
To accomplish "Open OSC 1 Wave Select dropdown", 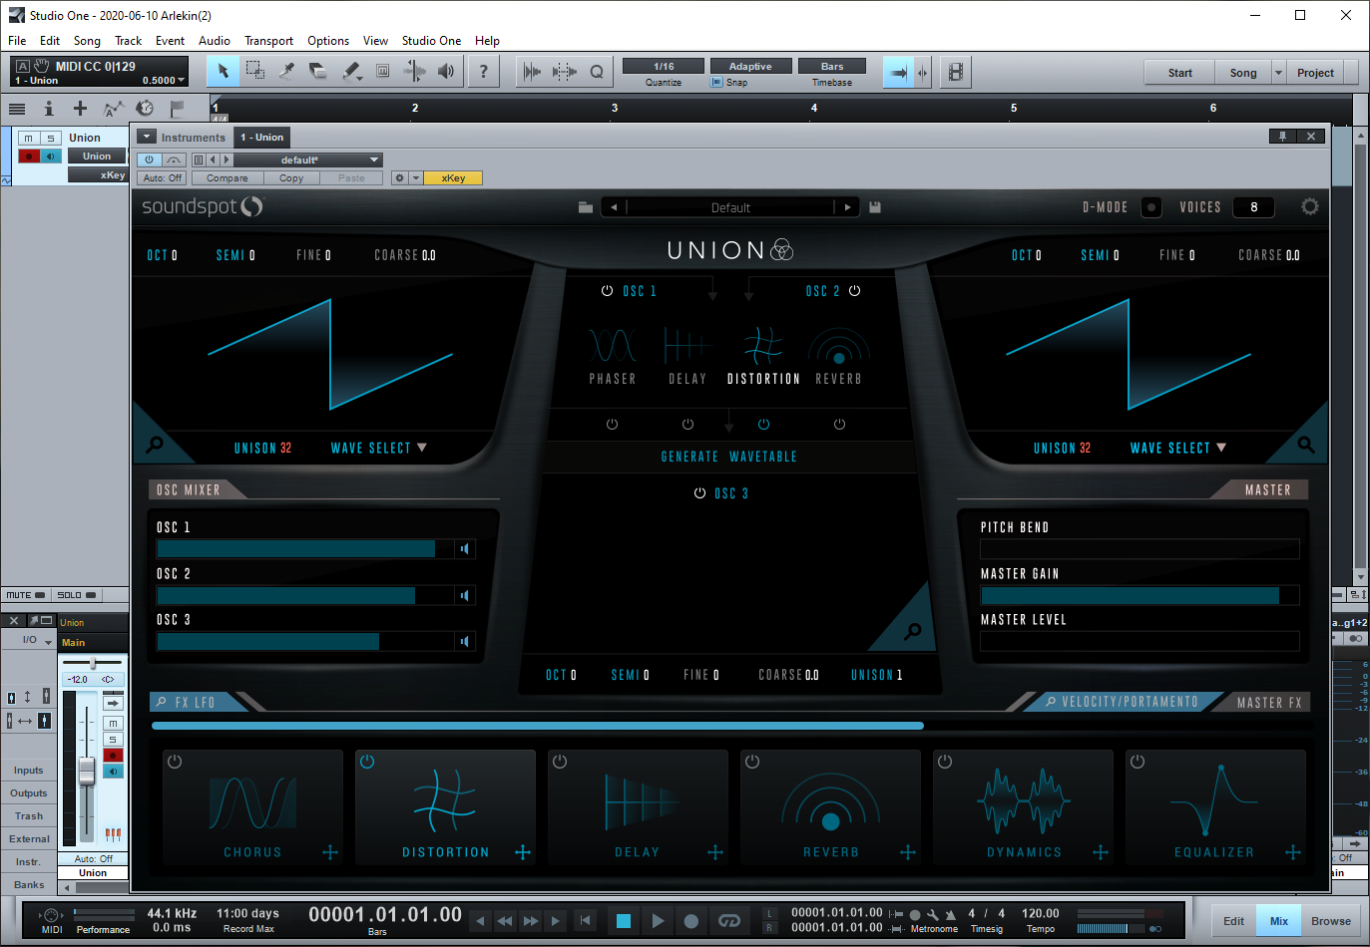I will pos(379,449).
